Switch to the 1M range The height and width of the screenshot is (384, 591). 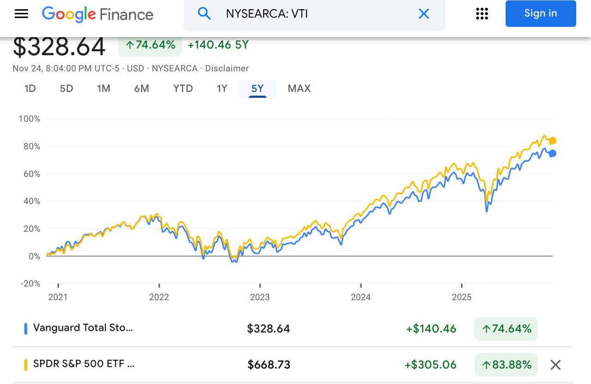point(103,89)
